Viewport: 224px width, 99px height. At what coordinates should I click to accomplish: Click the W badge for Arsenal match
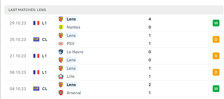click(216, 89)
